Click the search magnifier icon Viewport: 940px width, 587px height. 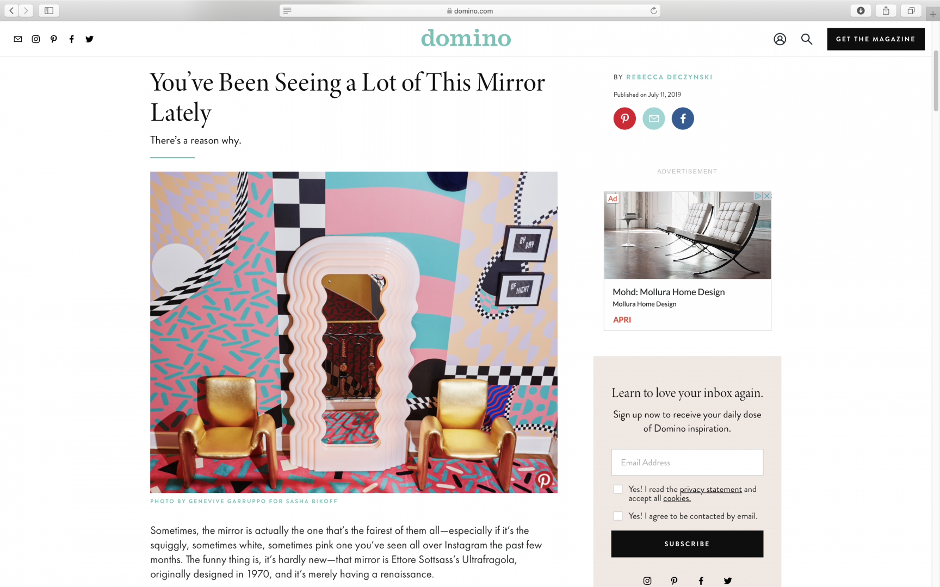tap(807, 39)
